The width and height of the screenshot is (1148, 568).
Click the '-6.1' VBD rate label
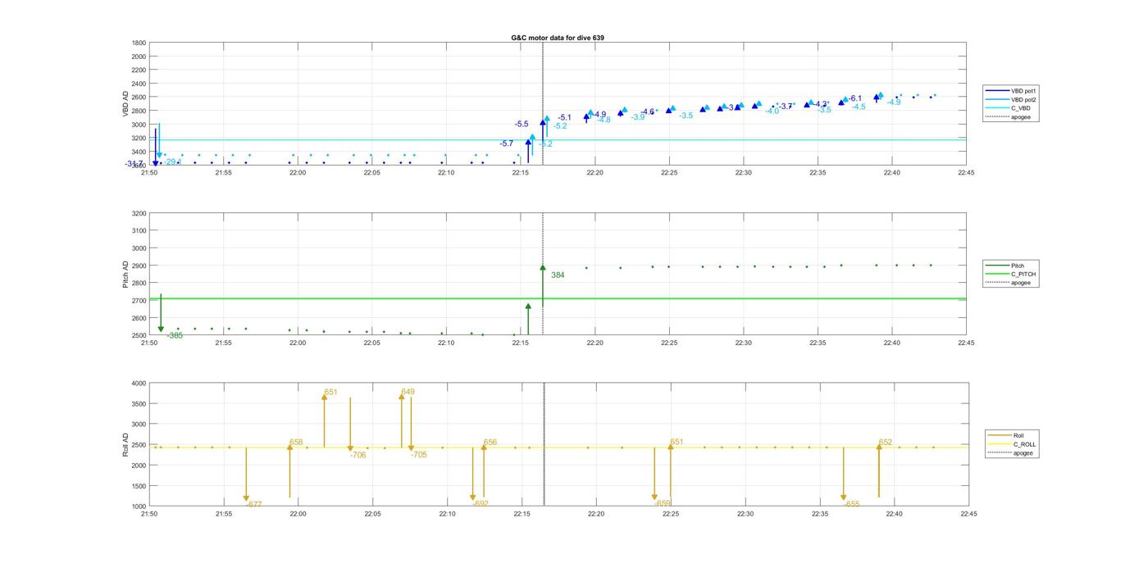(854, 98)
